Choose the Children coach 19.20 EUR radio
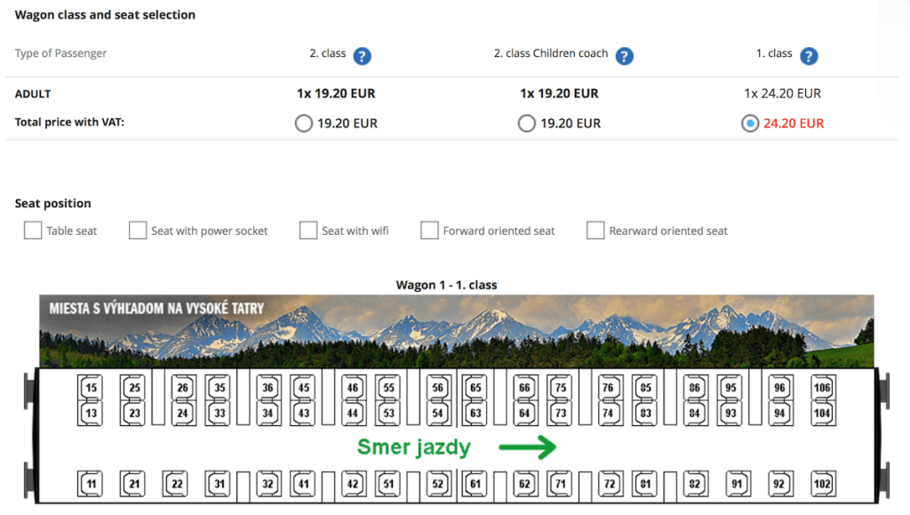Image resolution: width=910 pixels, height=515 pixels. 527,124
